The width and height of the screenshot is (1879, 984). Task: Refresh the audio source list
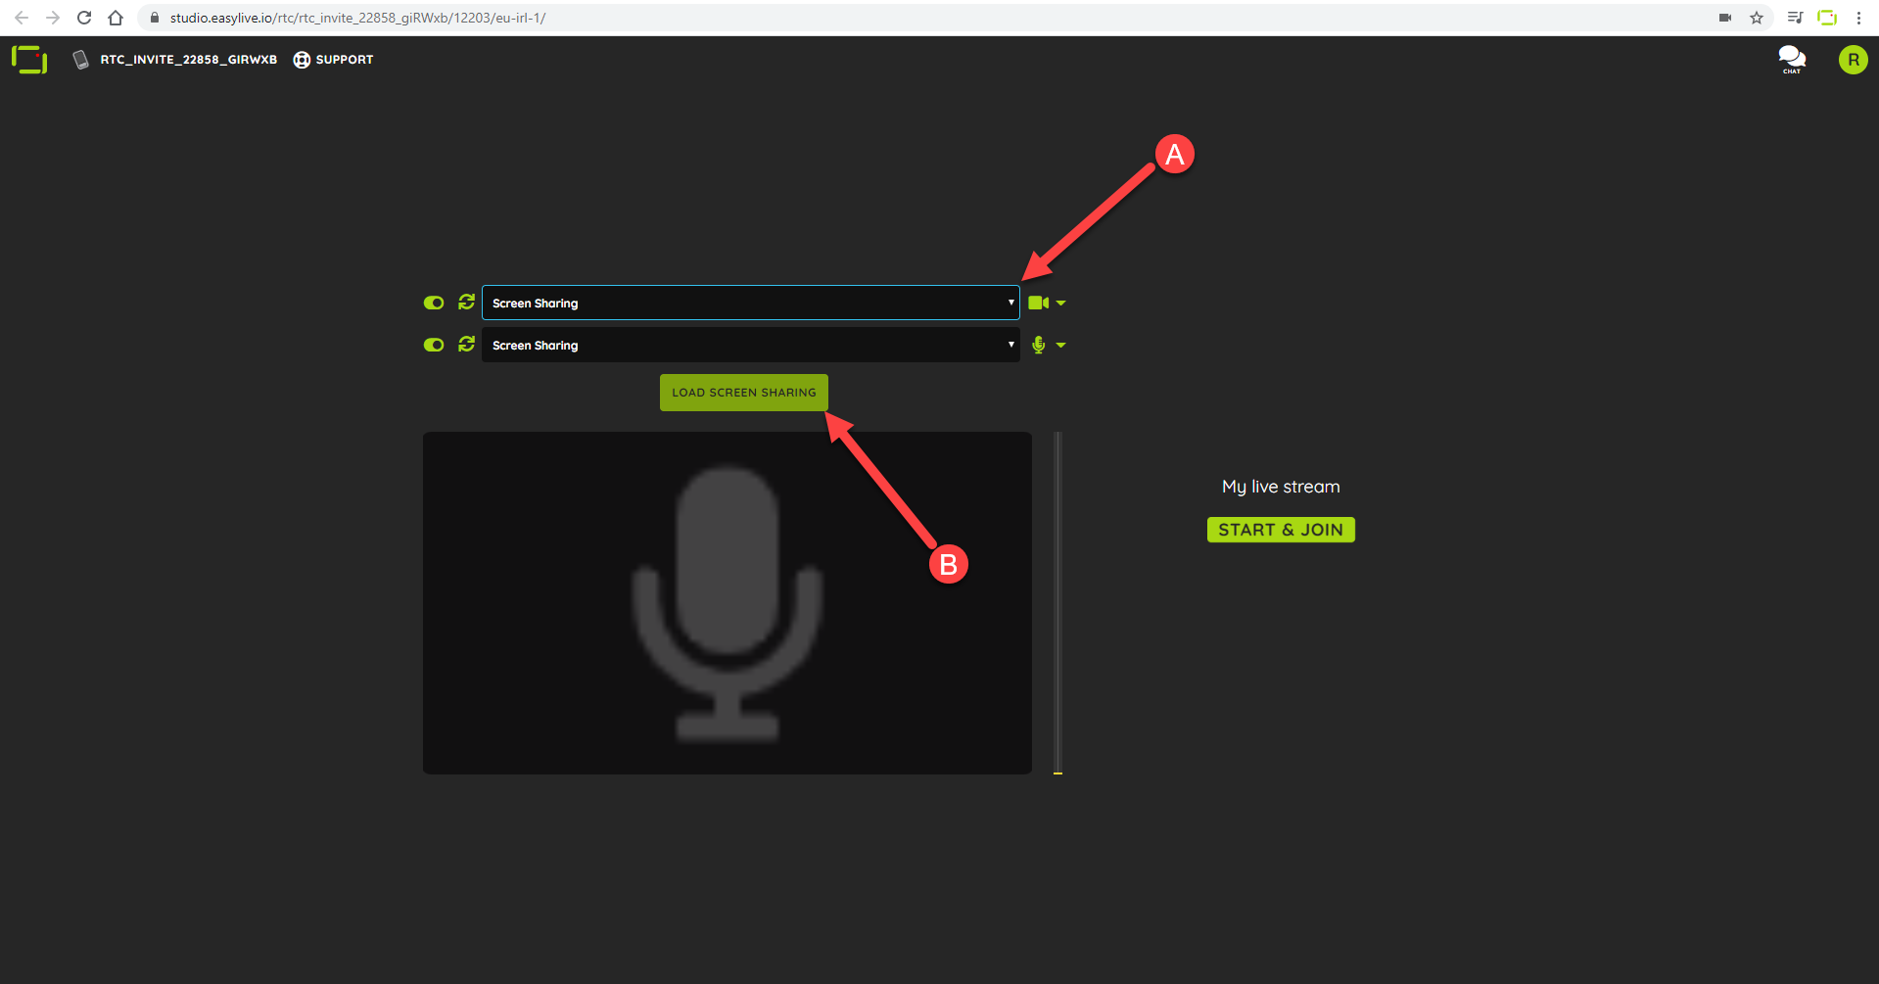coord(466,344)
